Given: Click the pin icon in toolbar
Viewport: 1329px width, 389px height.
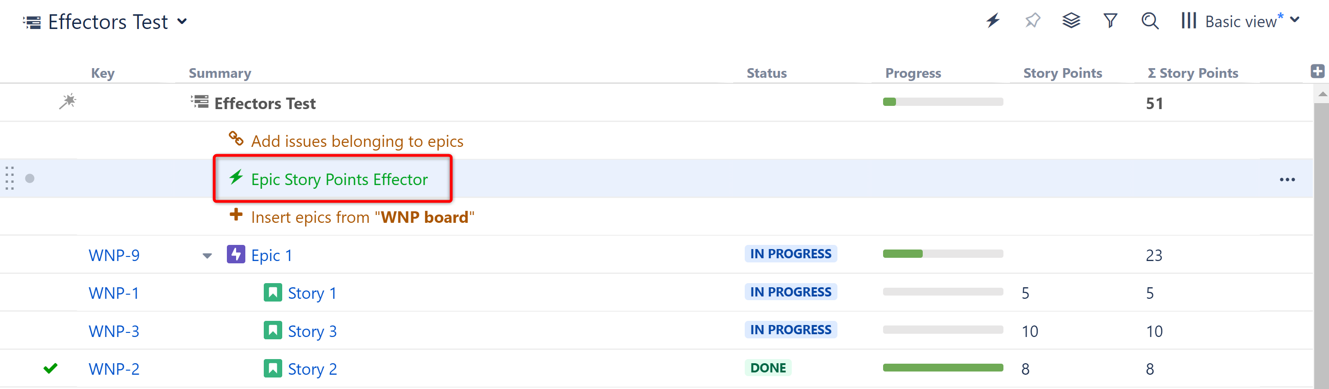Looking at the screenshot, I should point(1032,21).
